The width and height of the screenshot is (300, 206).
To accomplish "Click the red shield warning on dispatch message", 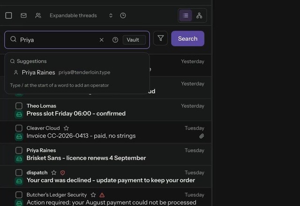I will [x=62, y=173].
